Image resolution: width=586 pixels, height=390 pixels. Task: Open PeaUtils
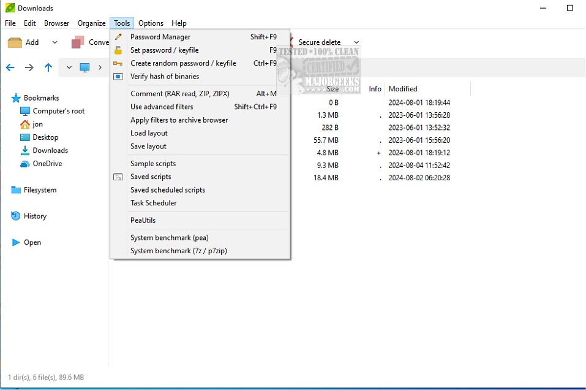pos(200,220)
